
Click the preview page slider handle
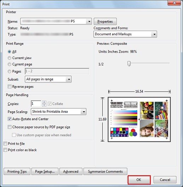[129, 64]
